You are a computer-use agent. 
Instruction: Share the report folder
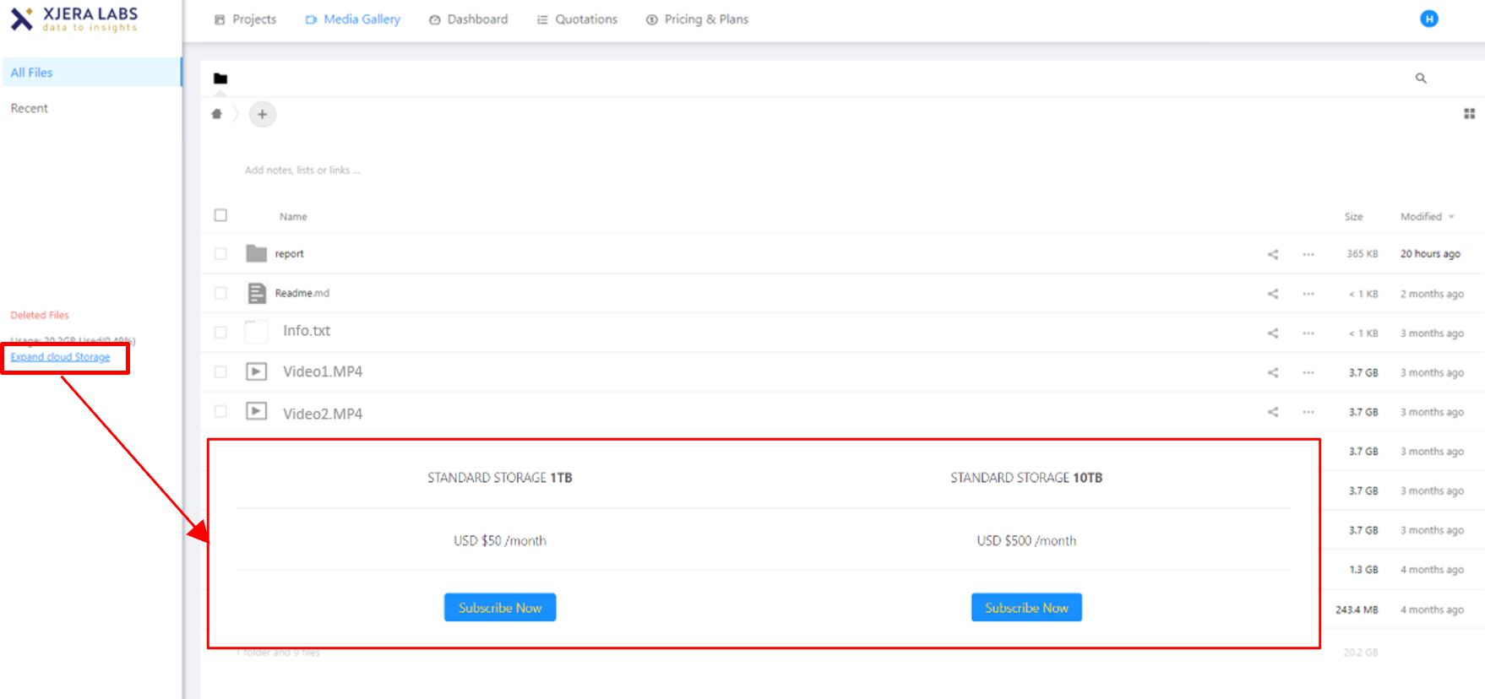[1272, 254]
